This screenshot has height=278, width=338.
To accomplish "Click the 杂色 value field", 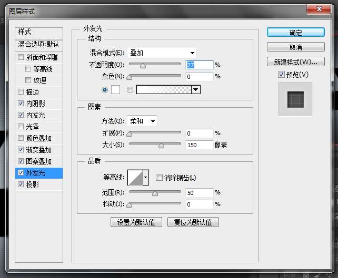I will (x=200, y=77).
